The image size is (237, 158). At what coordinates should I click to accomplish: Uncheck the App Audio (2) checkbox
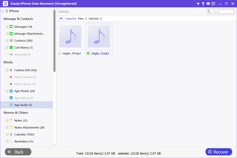7,105
